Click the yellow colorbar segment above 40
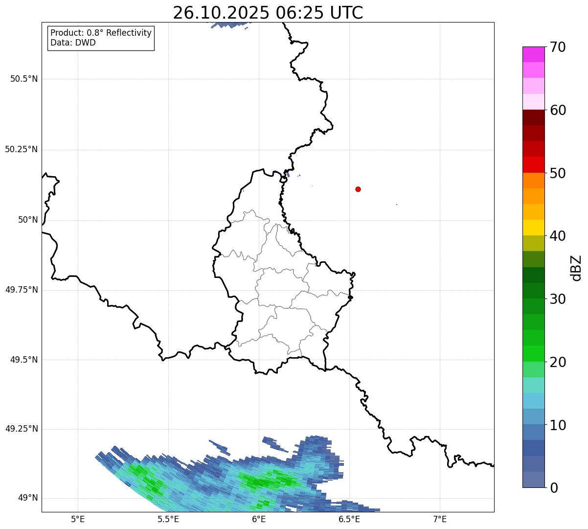588x529 pixels. [x=534, y=228]
